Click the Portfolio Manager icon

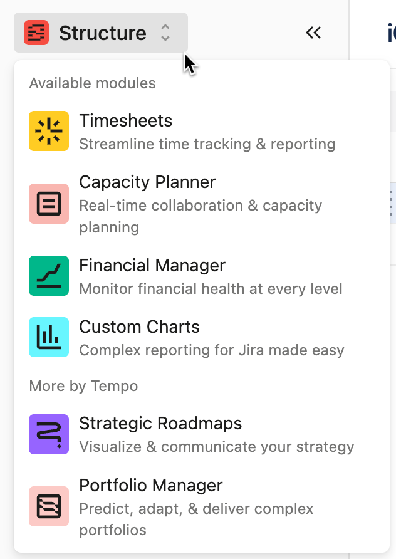click(49, 506)
